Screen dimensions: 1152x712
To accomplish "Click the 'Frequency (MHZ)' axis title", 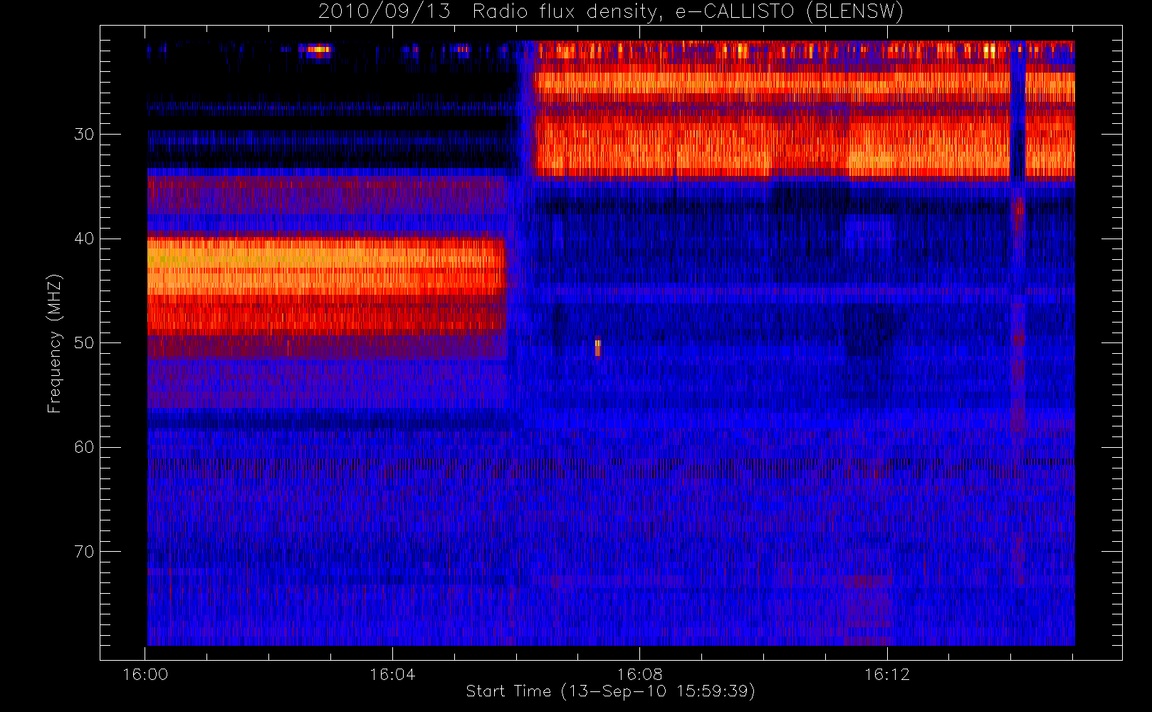I will pyautogui.click(x=55, y=343).
